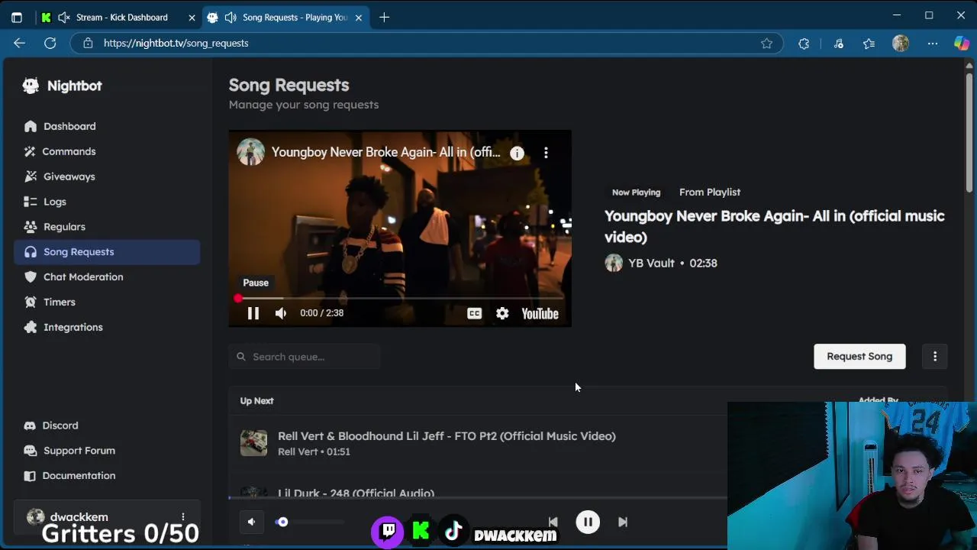The width and height of the screenshot is (977, 550).
Task: Open tab actions menu
Action: tap(17, 17)
